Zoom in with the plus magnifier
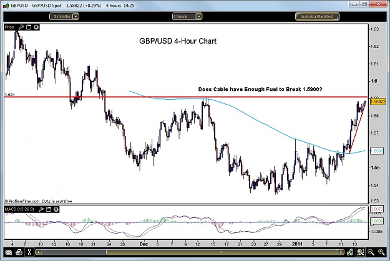This screenshot has height=261, width=390. [x=381, y=252]
